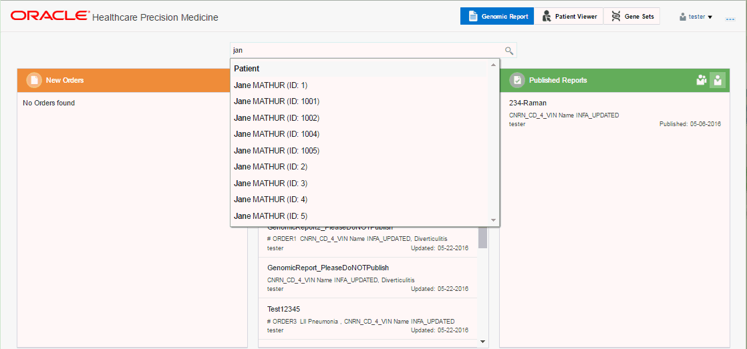Viewport: 747px width, 349px height.
Task: Click the Published Reports header title
Action: pyautogui.click(x=558, y=80)
